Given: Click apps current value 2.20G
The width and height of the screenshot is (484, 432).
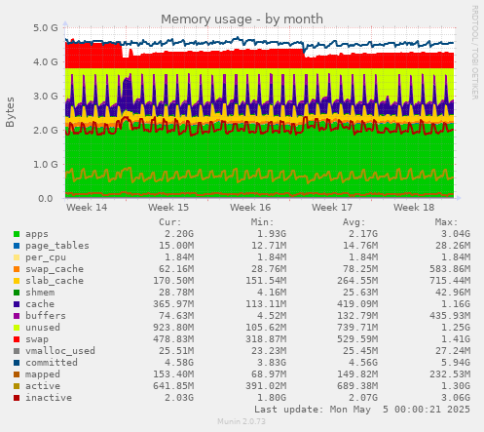Looking at the screenshot, I should coord(179,234).
